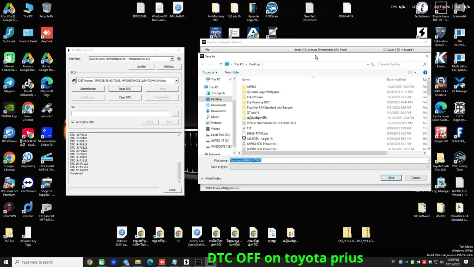Image resolution: width=474 pixels, height=267 pixels.
Task: Open the Surfshark desktop icon
Action: (9, 36)
